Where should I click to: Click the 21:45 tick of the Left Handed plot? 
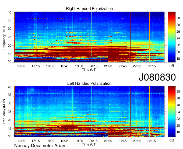click(122, 141)
